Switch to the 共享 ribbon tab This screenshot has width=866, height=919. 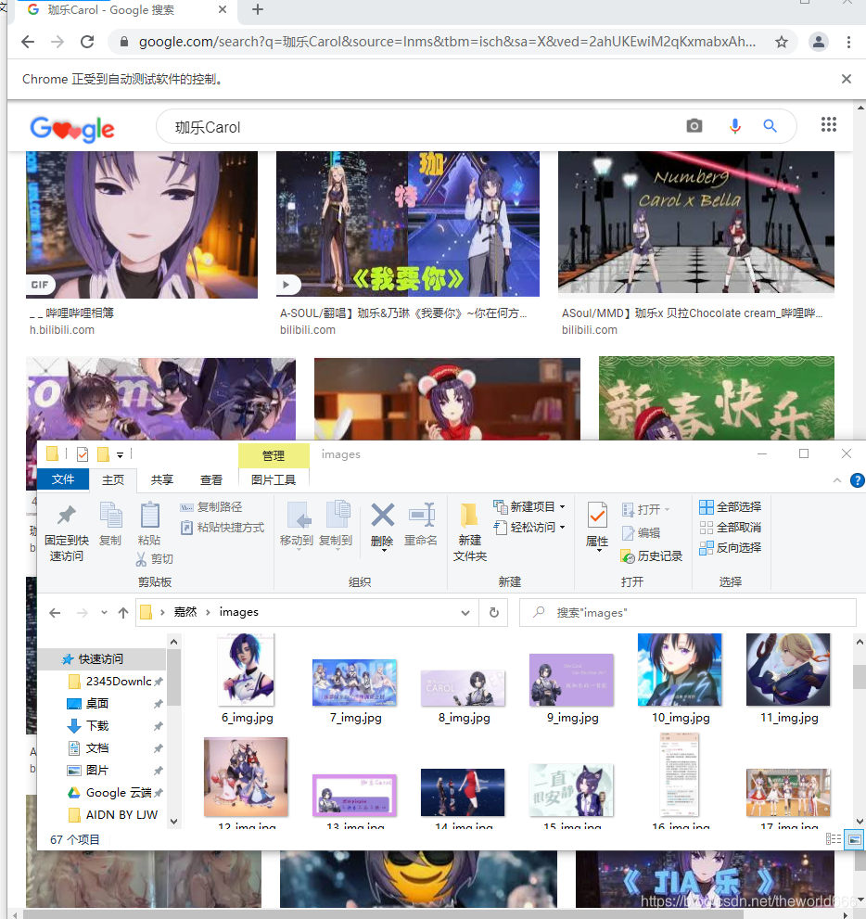click(x=161, y=480)
